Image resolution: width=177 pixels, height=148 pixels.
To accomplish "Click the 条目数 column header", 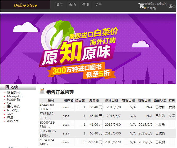I will point(80,100).
